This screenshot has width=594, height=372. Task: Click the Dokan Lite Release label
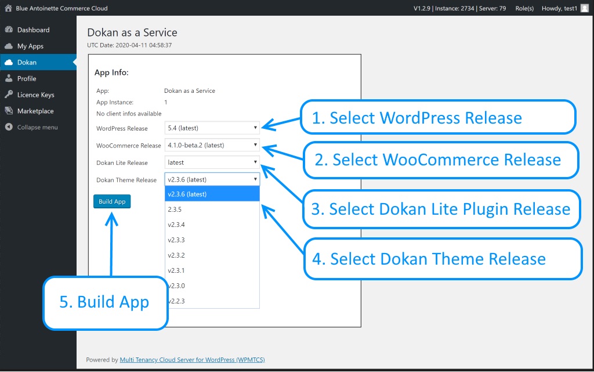click(122, 163)
